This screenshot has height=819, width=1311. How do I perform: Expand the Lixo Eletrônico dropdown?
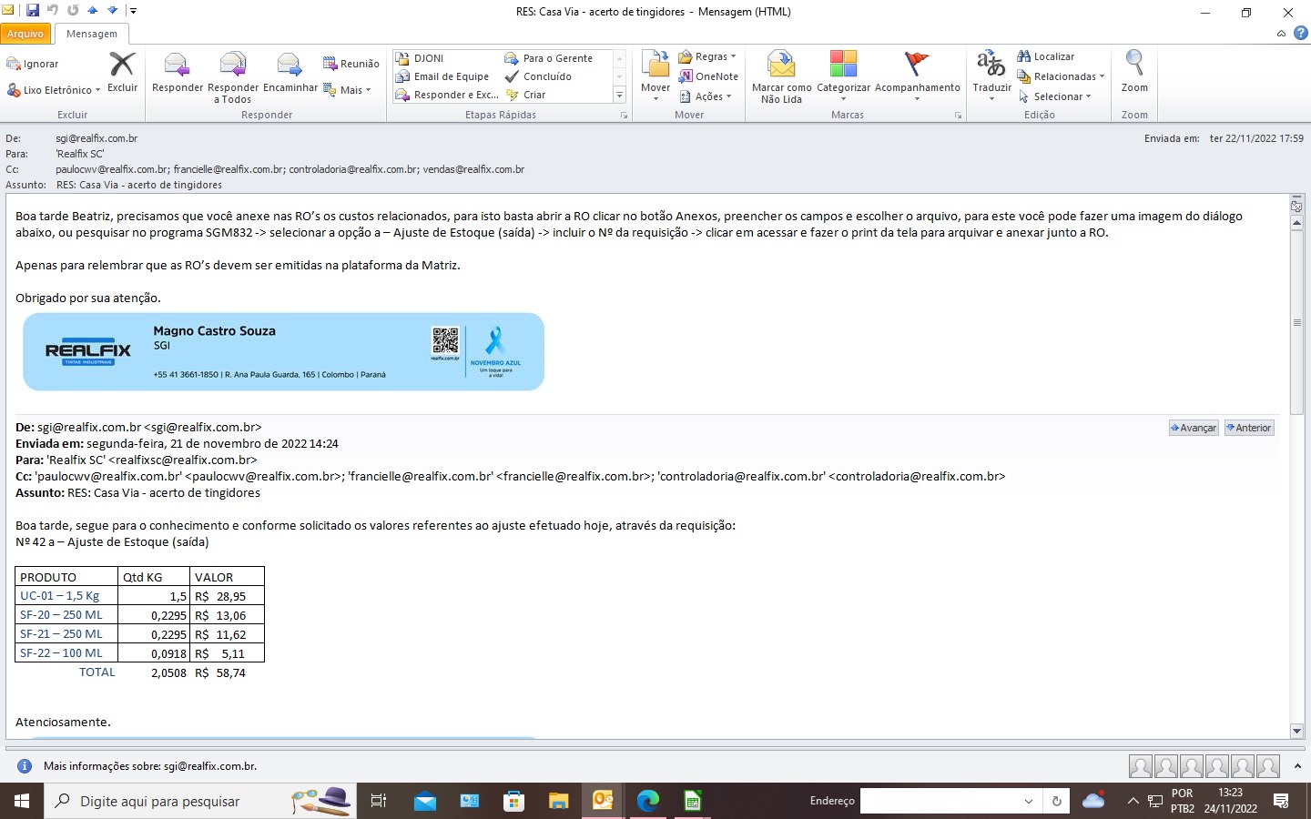(x=53, y=90)
